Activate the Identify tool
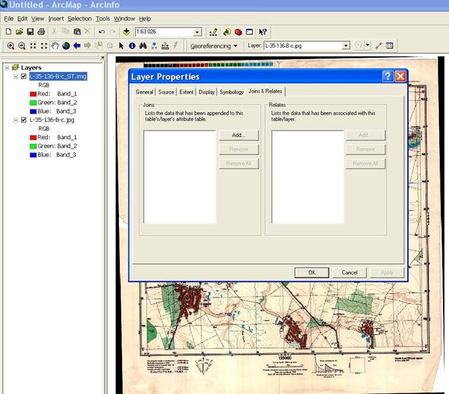 tap(132, 46)
